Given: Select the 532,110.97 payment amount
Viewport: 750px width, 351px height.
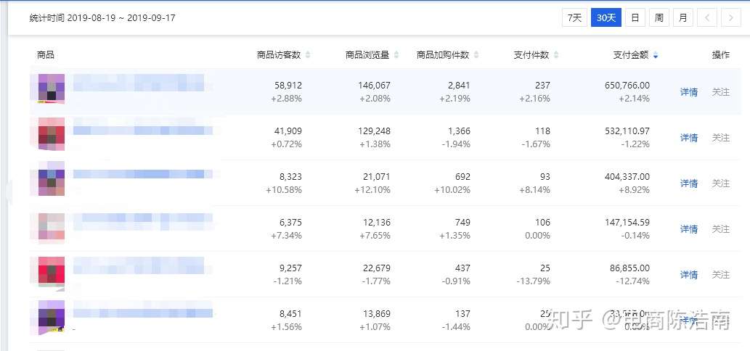Looking at the screenshot, I should tap(627, 131).
